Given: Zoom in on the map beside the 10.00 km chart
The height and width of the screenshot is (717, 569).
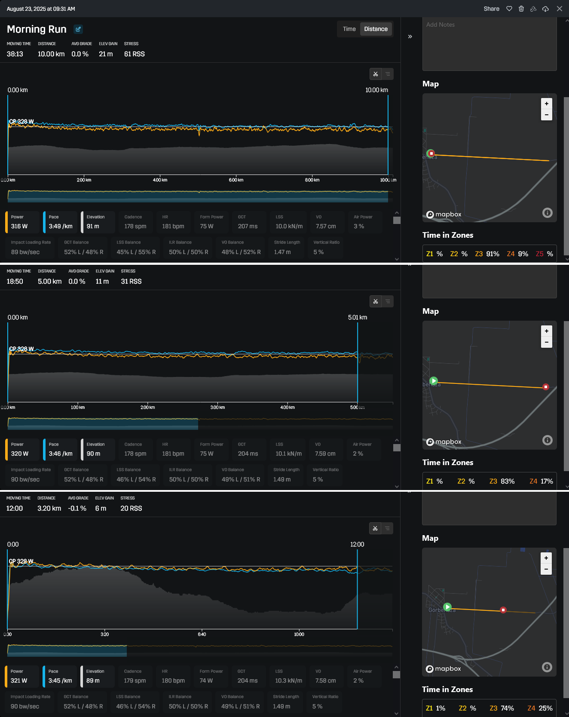Looking at the screenshot, I should (x=547, y=104).
